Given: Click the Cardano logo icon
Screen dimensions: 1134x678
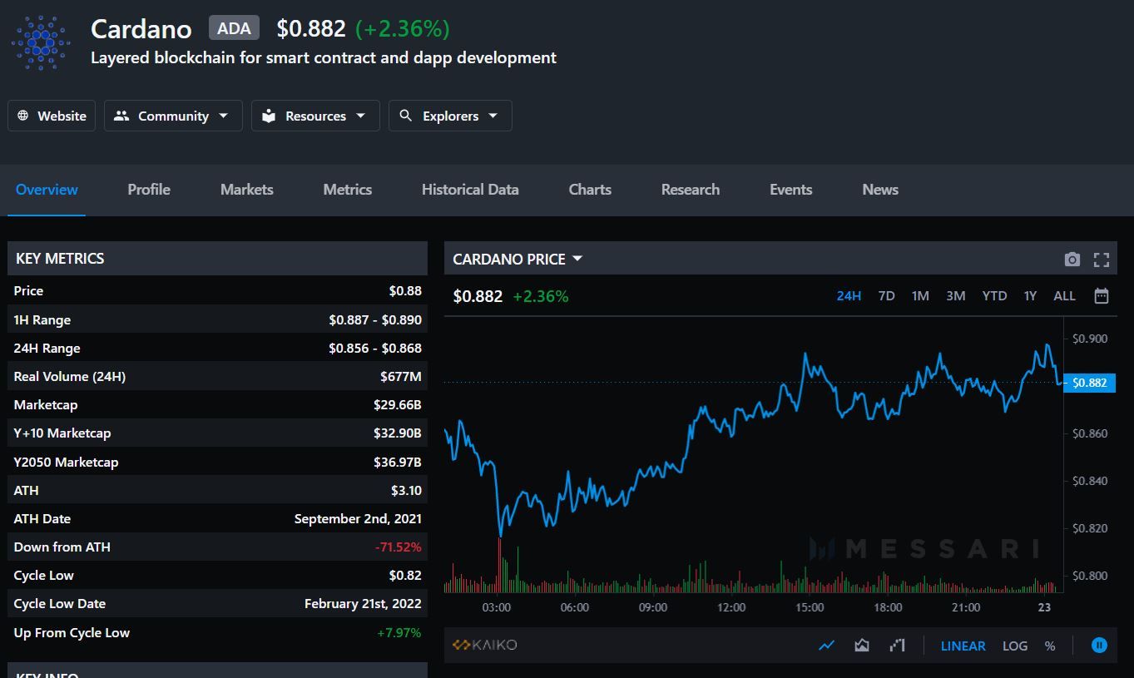Looking at the screenshot, I should 41,42.
